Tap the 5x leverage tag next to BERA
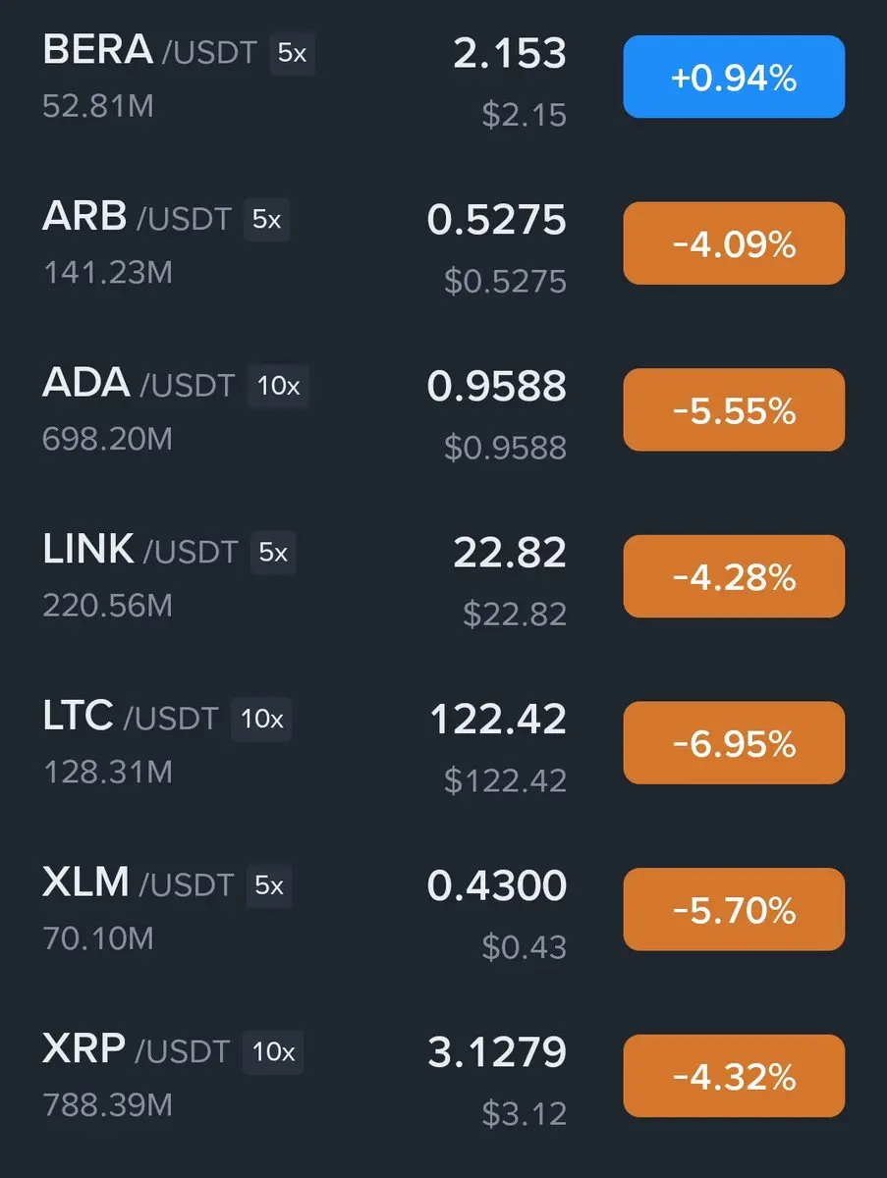Viewport: 887px width, 1178px height. [x=293, y=53]
